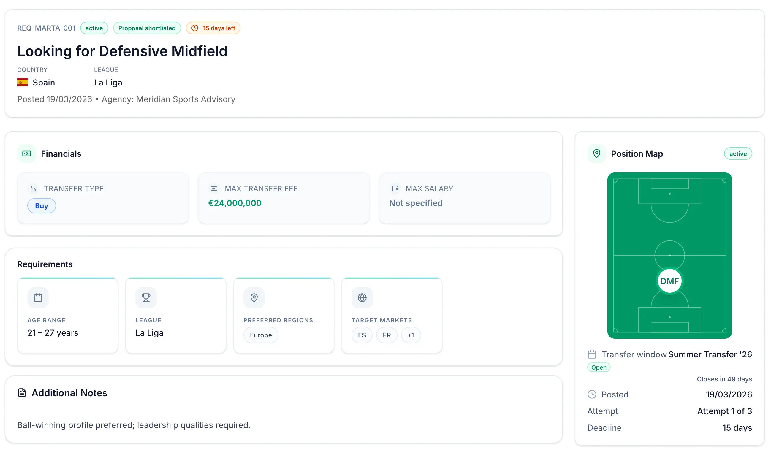Click the active badge next to REQ-MARTA-001
The height and width of the screenshot is (450, 771).
pos(94,28)
